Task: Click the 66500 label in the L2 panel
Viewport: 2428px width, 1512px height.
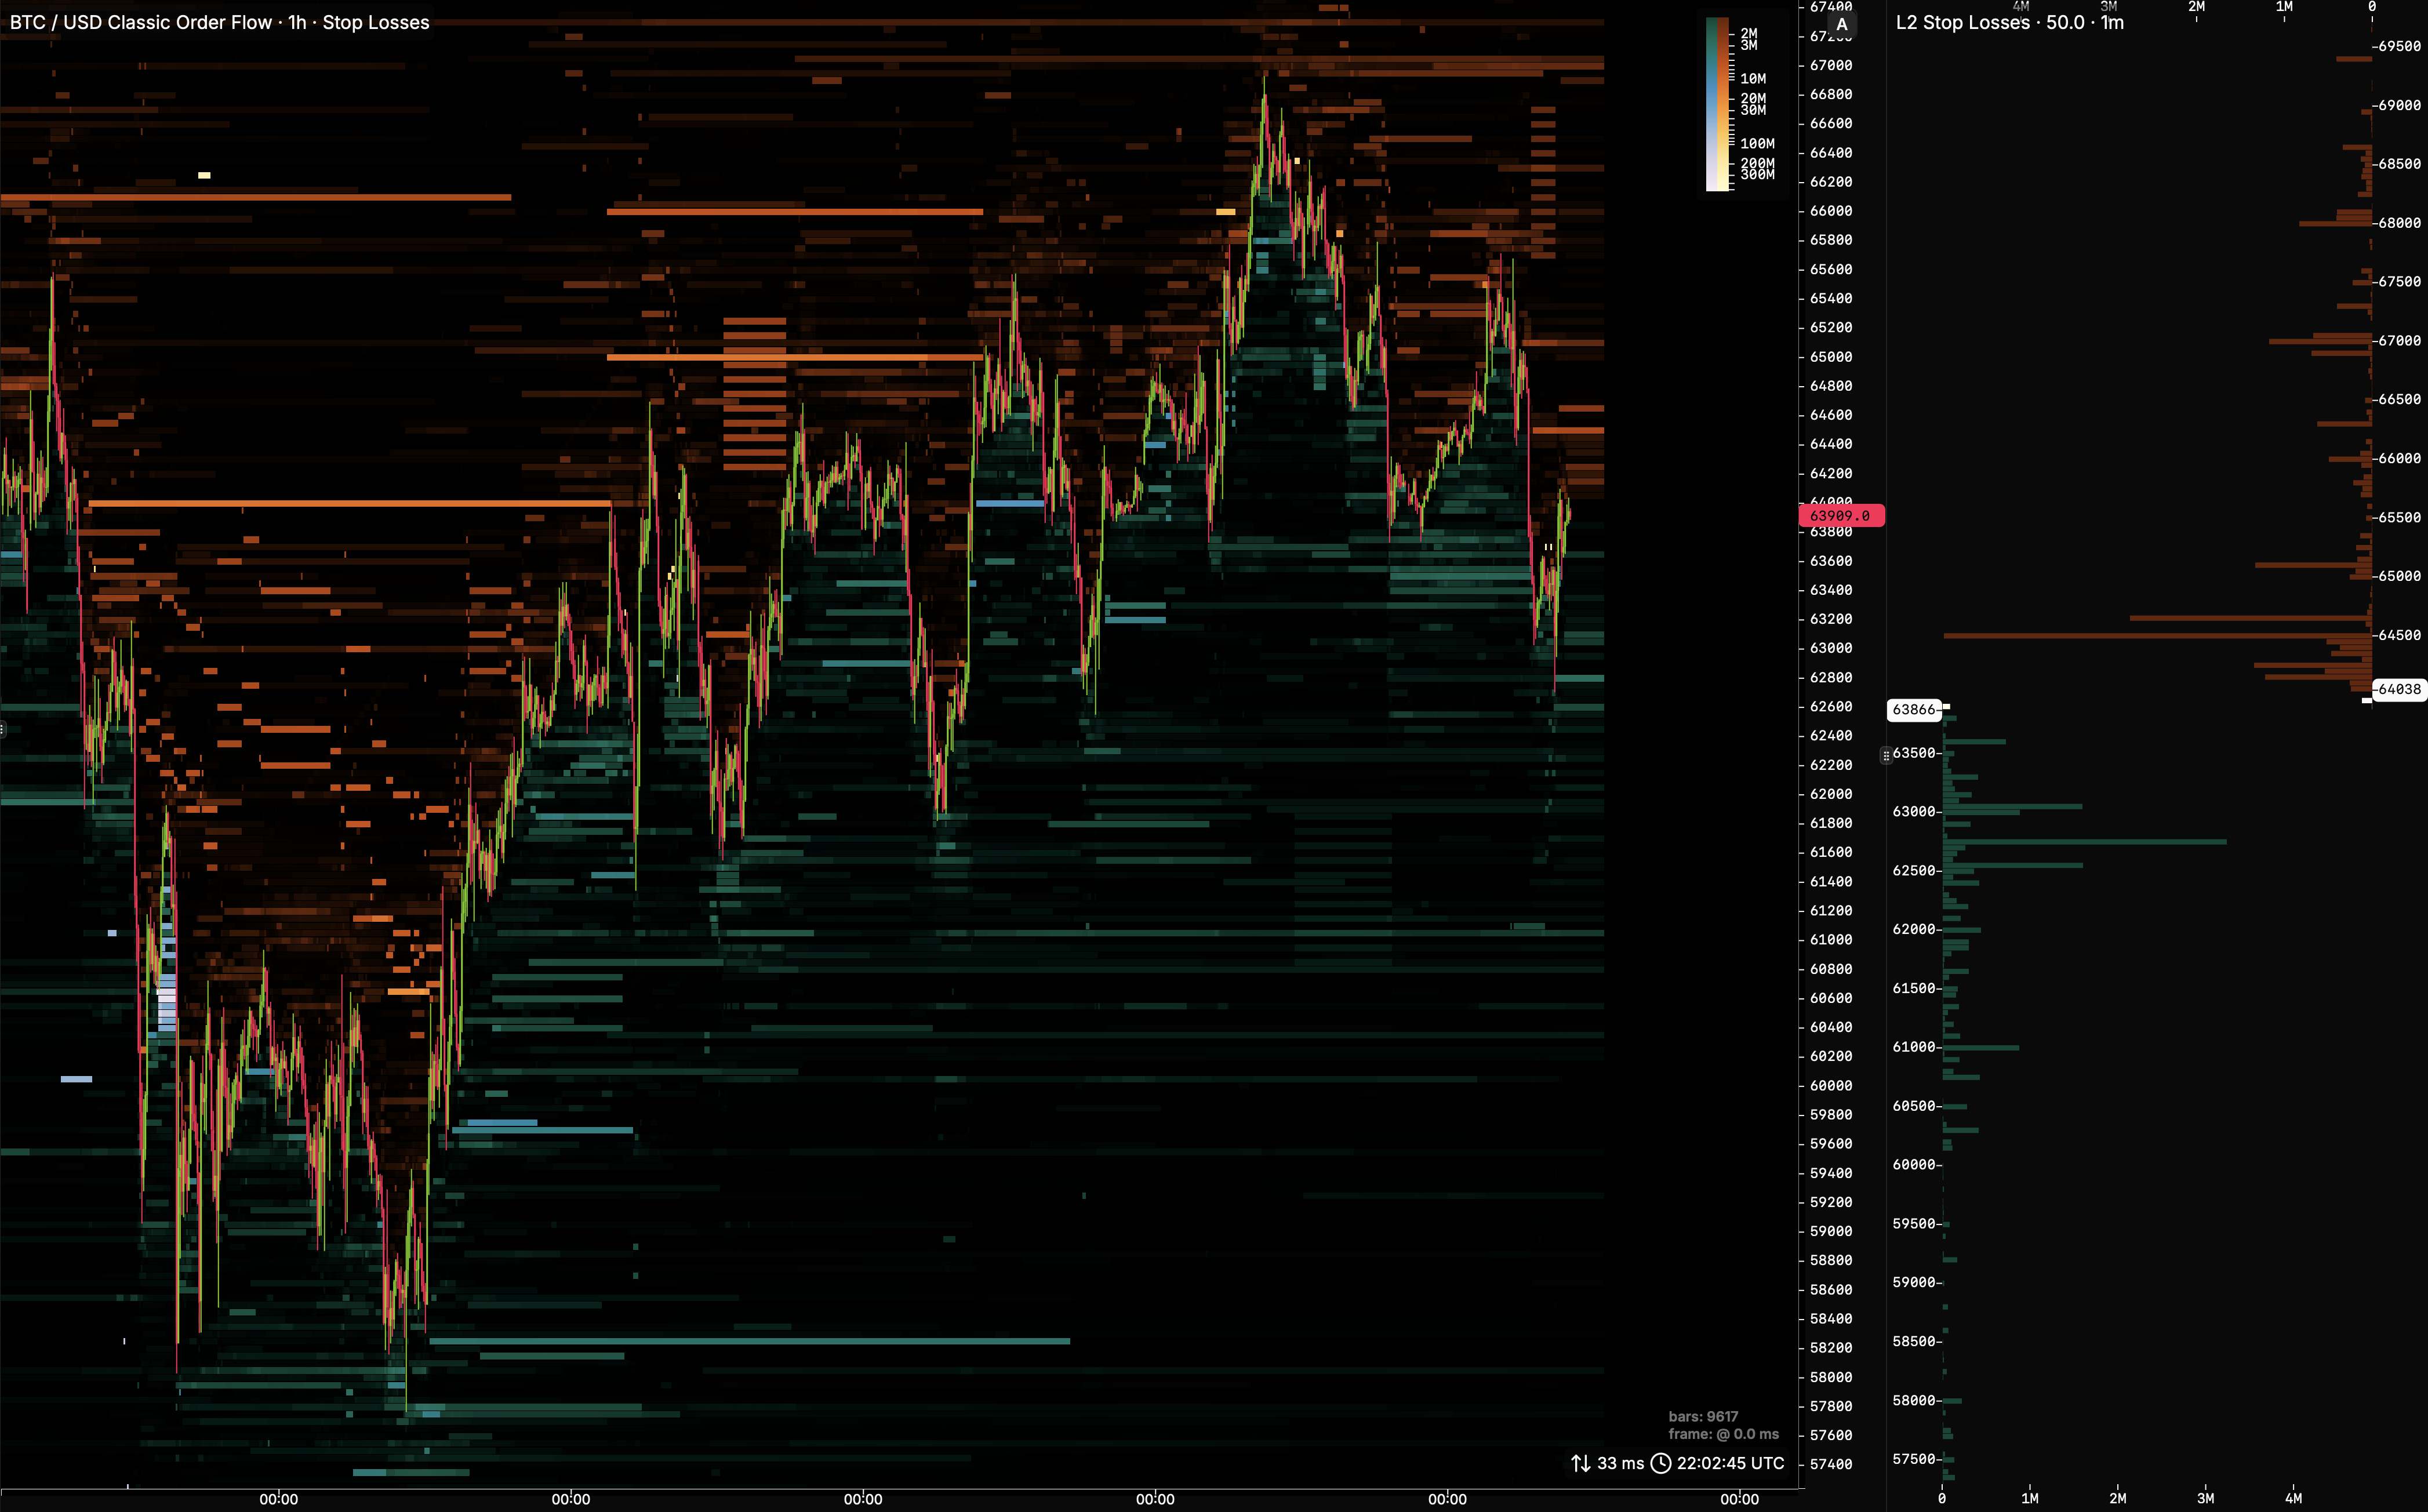Action: pos(2399,400)
